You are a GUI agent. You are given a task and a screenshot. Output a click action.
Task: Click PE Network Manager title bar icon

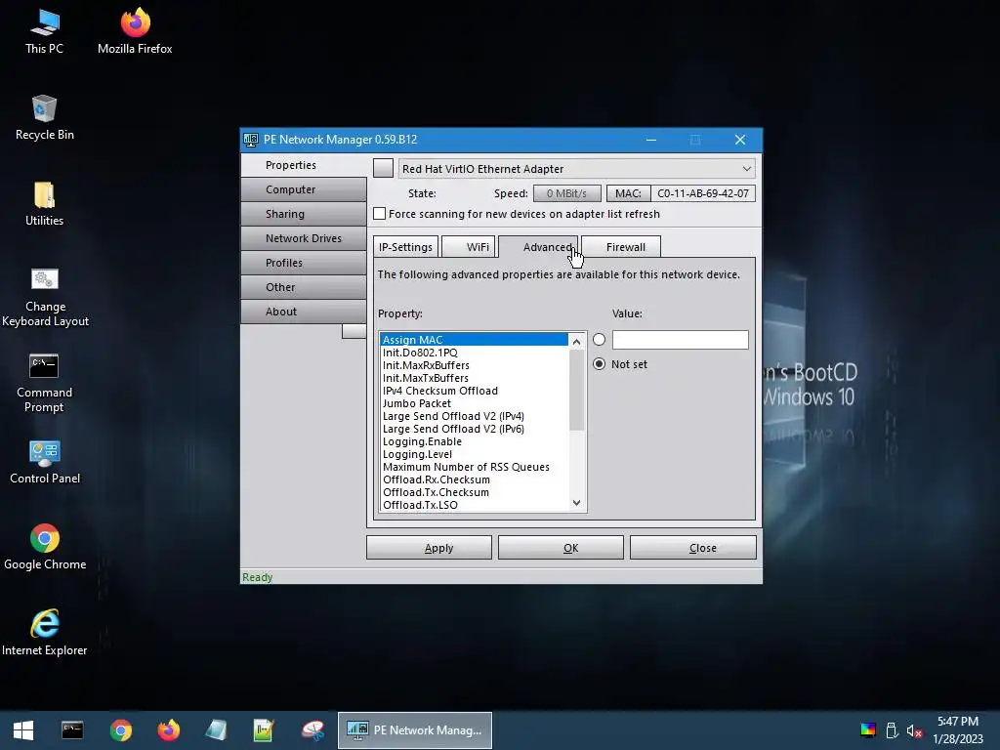click(251, 140)
